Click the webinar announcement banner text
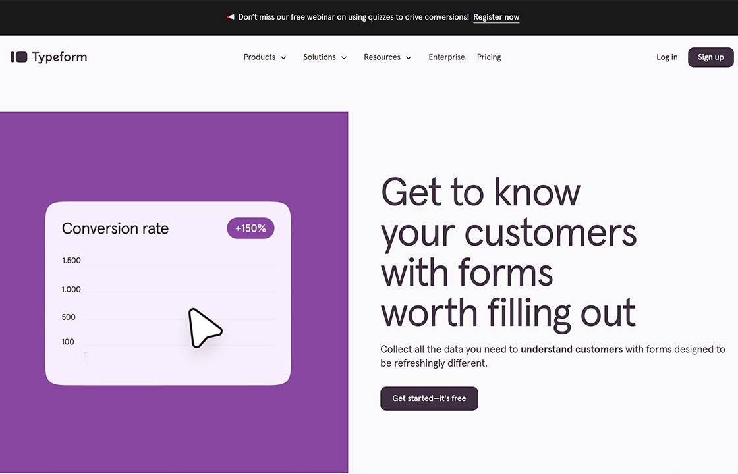 [x=353, y=17]
